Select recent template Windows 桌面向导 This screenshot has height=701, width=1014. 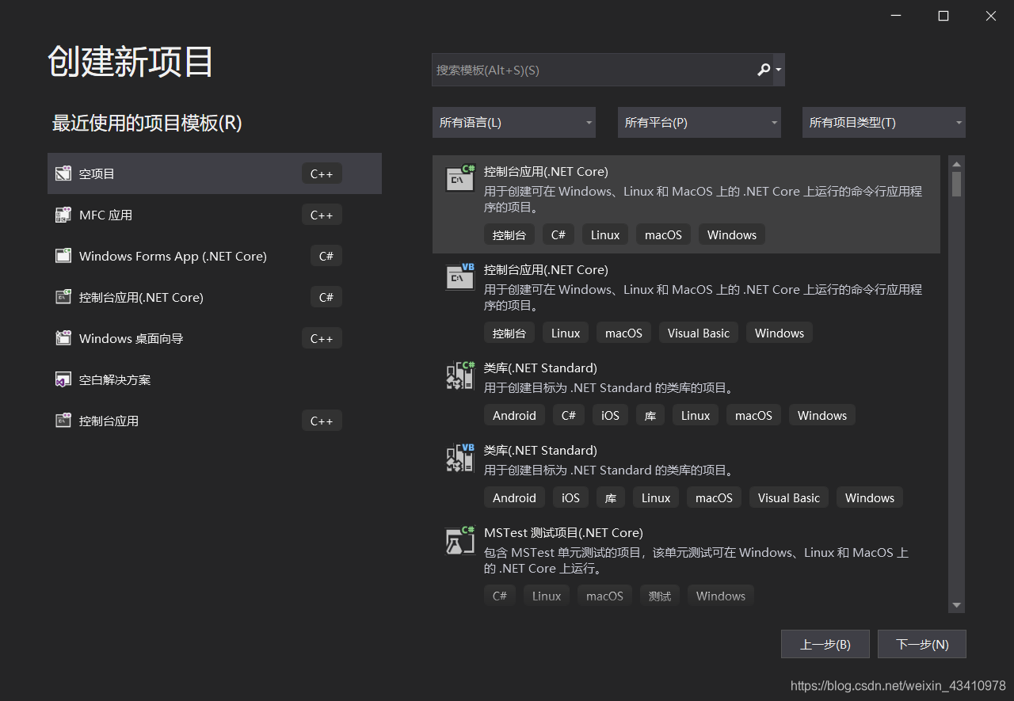pyautogui.click(x=215, y=338)
